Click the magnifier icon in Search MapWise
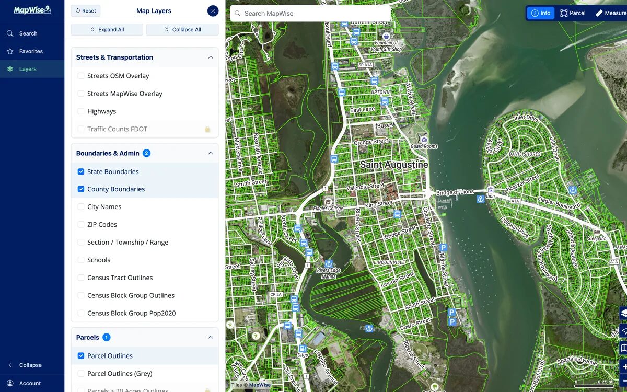 (238, 14)
